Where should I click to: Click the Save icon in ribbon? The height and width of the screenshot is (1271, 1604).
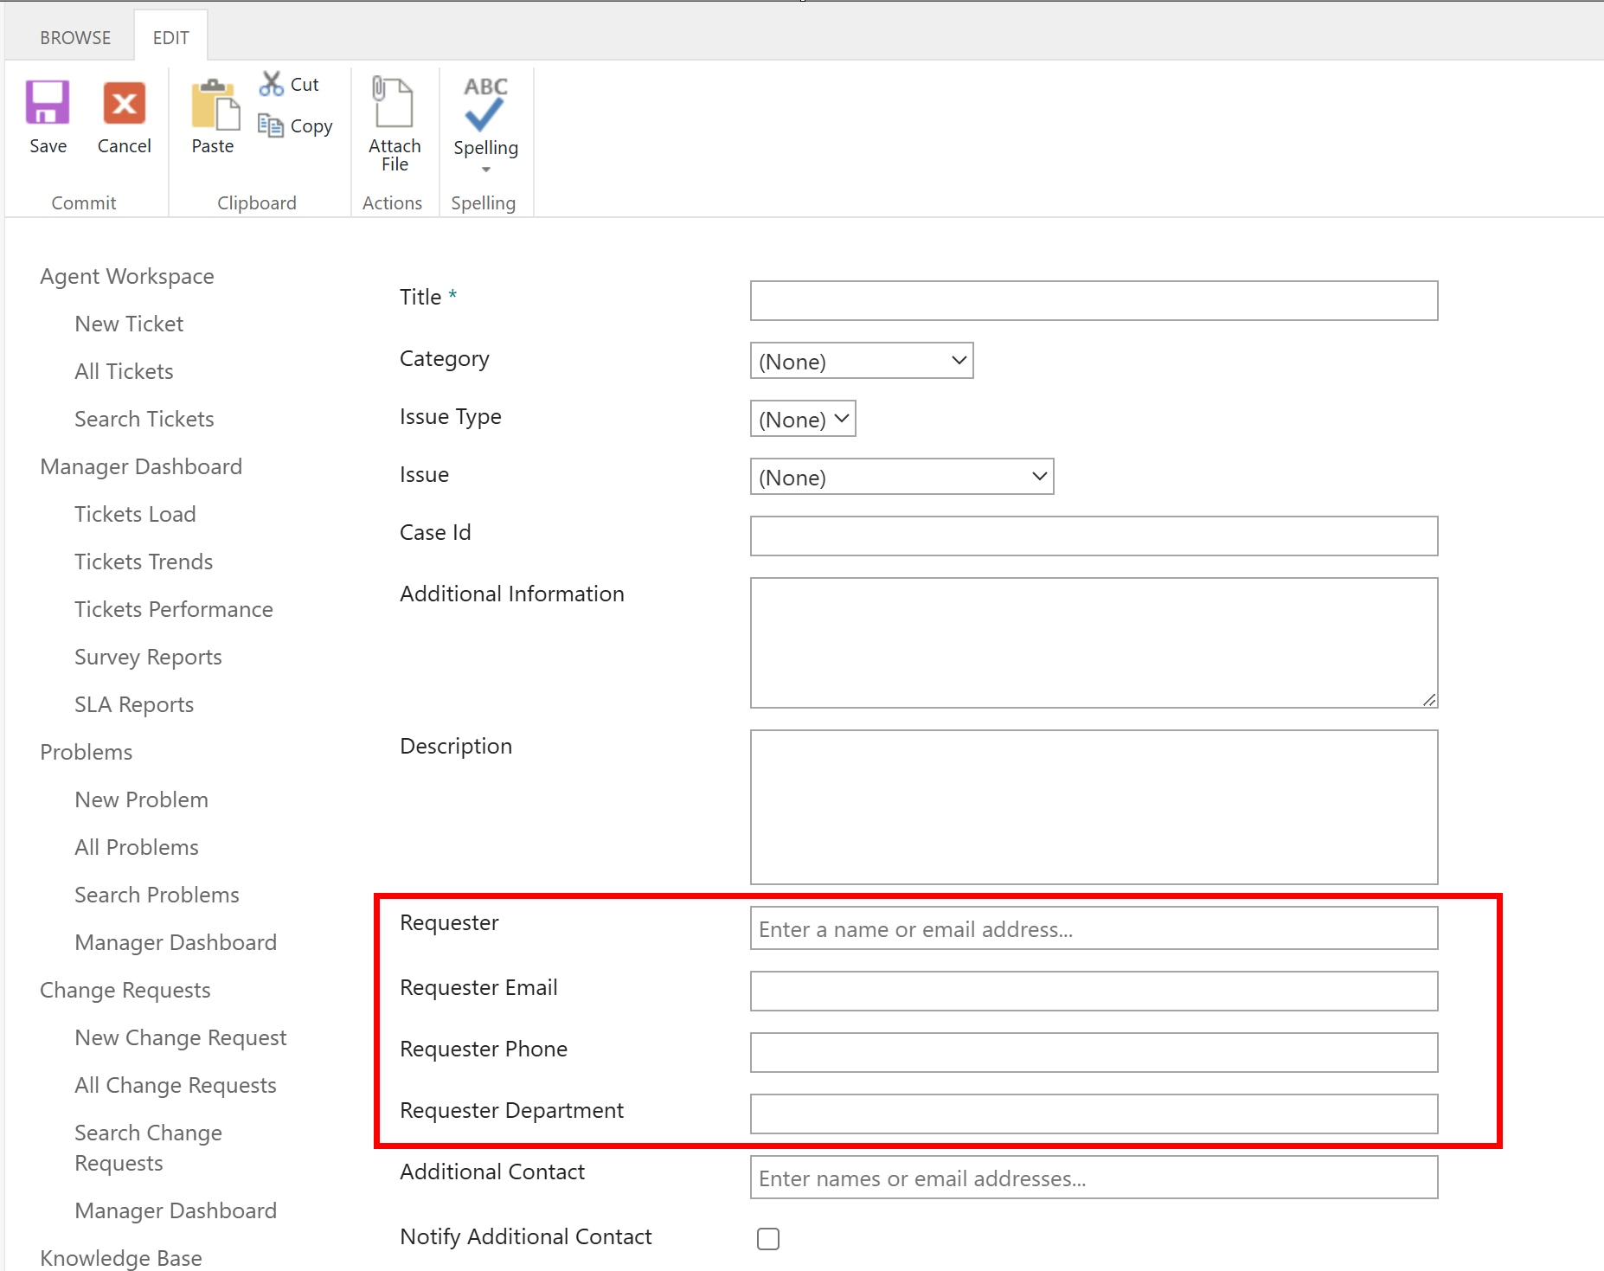pyautogui.click(x=48, y=103)
